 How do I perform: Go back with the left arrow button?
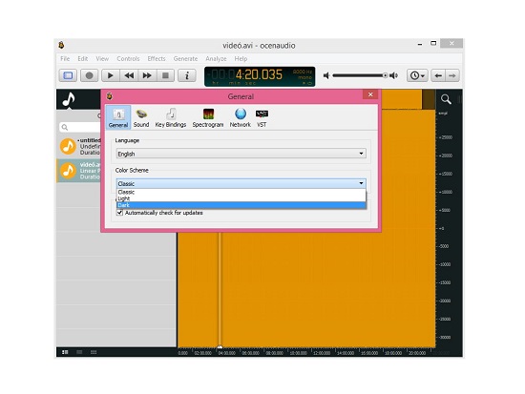(438, 75)
